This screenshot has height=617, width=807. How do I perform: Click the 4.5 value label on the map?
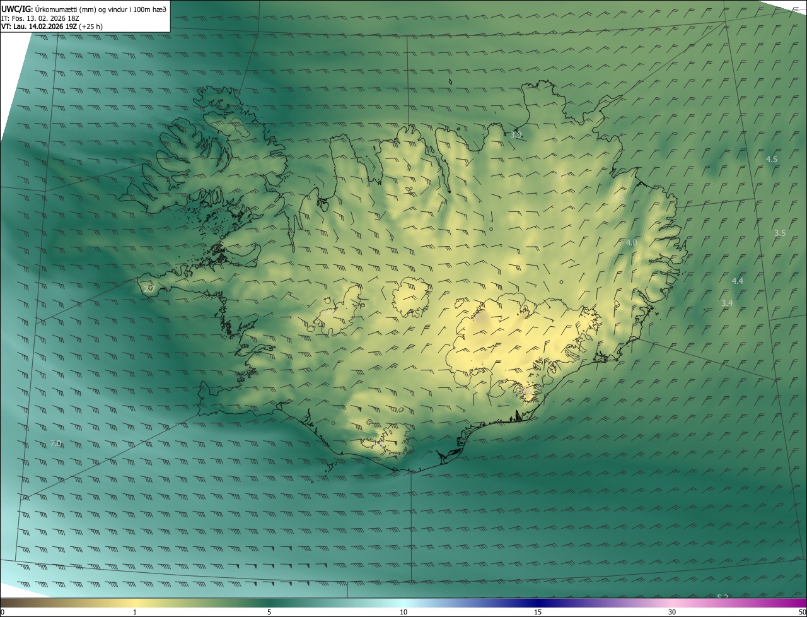point(771,160)
